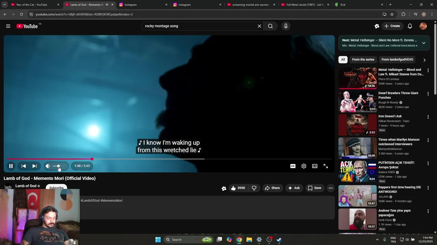Switch to theater mode

click(315, 166)
